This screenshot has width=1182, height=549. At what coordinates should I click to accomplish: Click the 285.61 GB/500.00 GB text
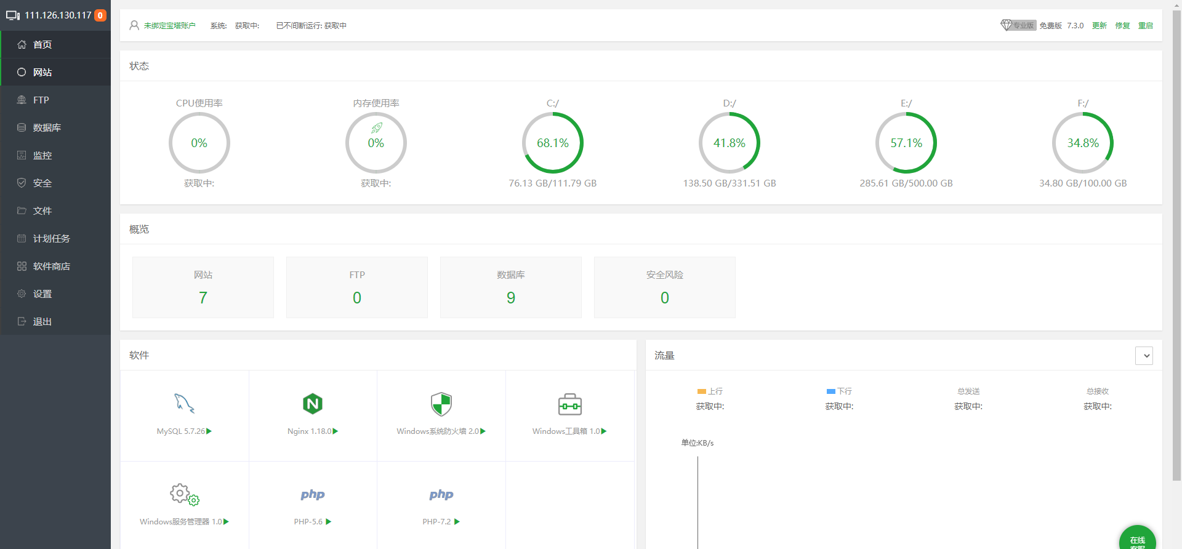906,183
